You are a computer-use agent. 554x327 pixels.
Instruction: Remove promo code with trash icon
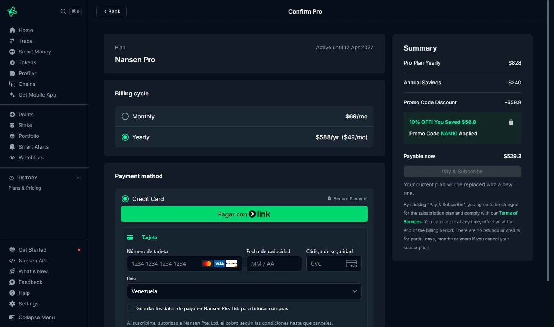[511, 122]
